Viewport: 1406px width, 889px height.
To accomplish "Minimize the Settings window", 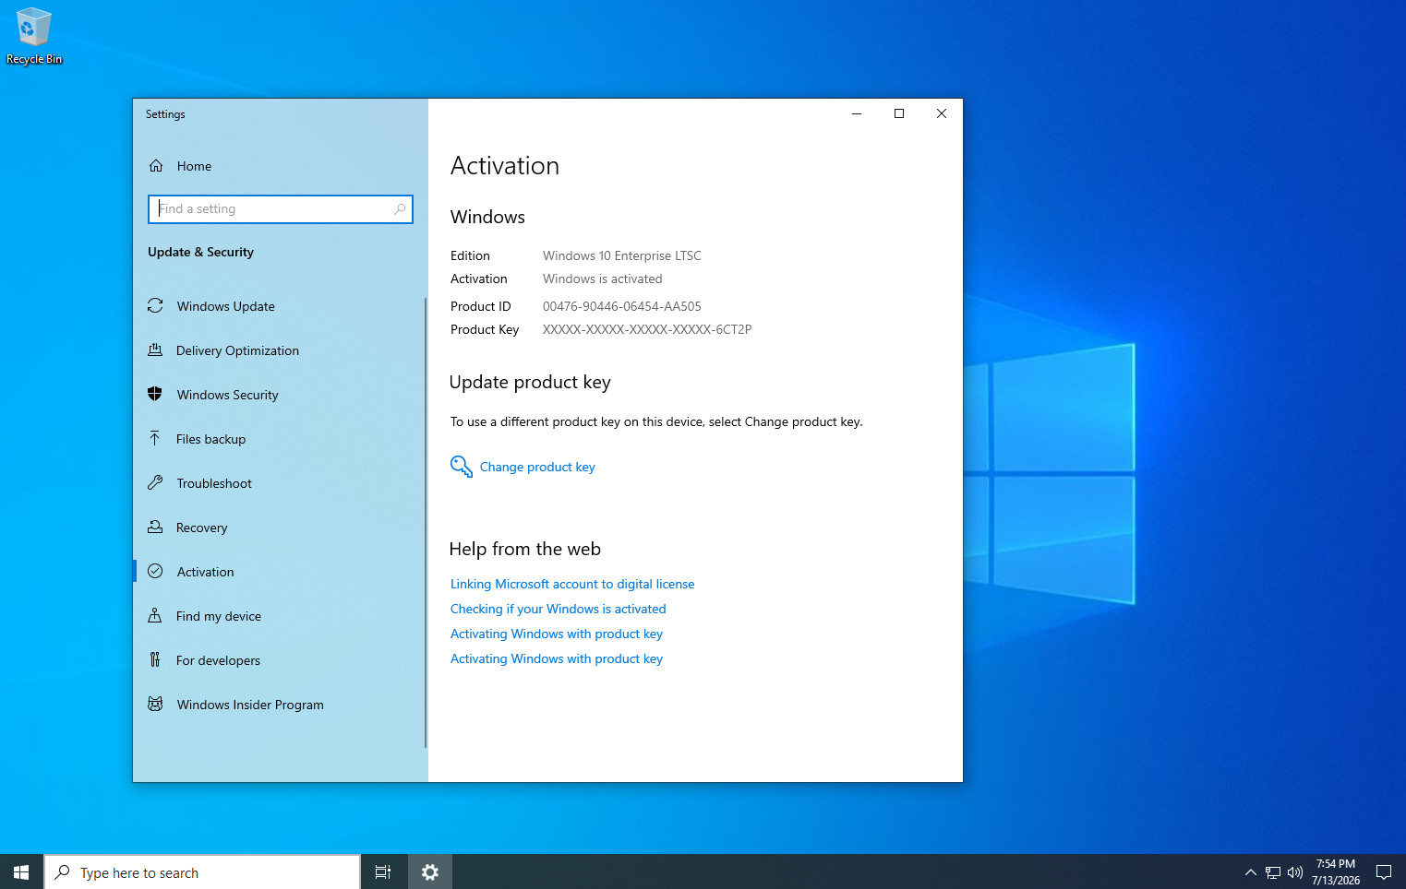I will point(857,113).
